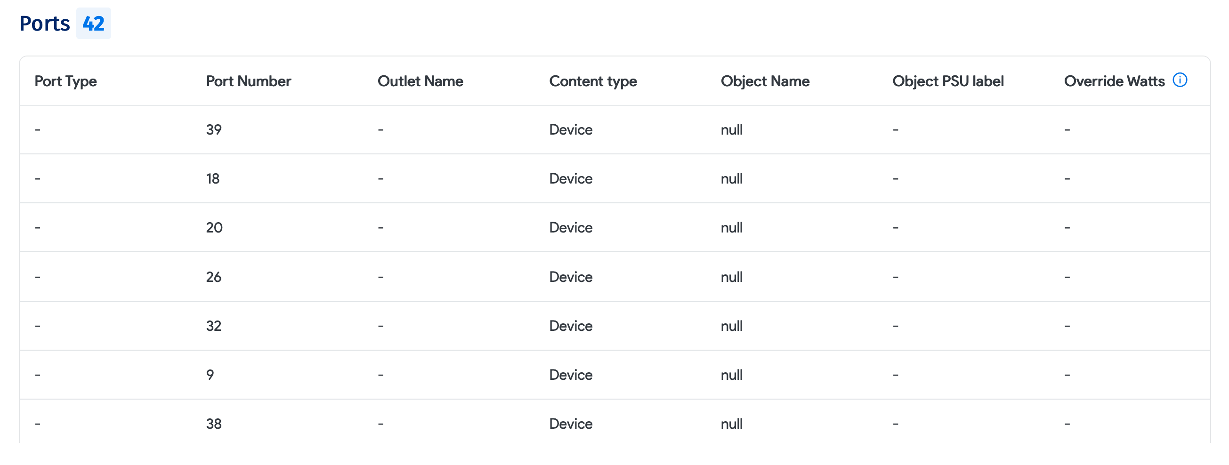Click the Outlet Name column header

point(420,81)
